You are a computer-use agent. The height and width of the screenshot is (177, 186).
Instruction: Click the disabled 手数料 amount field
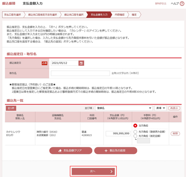point(143,141)
